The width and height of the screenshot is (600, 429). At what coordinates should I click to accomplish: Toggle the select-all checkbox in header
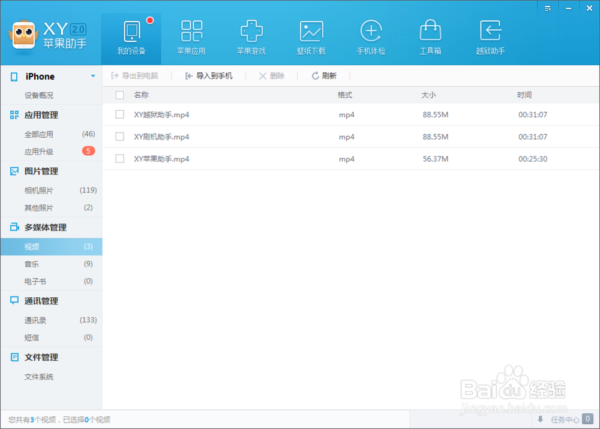(120, 95)
